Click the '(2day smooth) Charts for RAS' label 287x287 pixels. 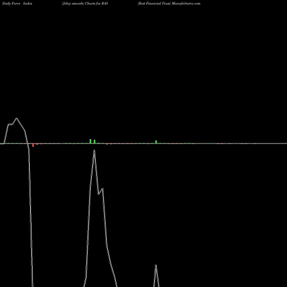point(85,3)
